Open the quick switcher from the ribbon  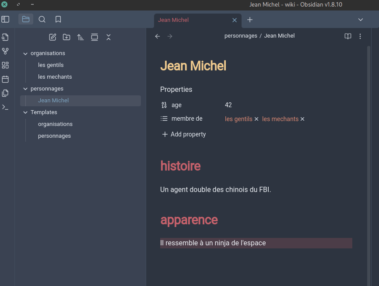[5, 37]
